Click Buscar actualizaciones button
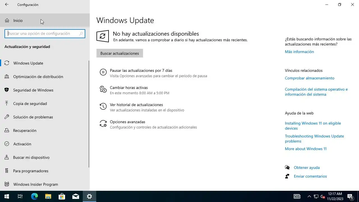This screenshot has height=202, width=359. [x=120, y=53]
